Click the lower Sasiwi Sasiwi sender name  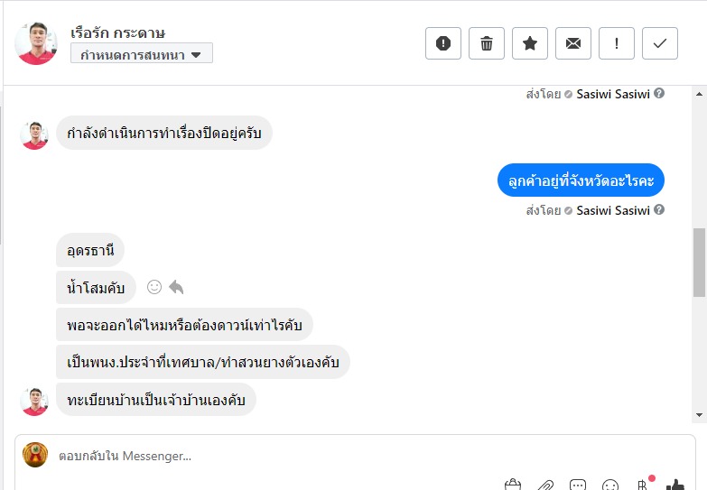point(613,210)
